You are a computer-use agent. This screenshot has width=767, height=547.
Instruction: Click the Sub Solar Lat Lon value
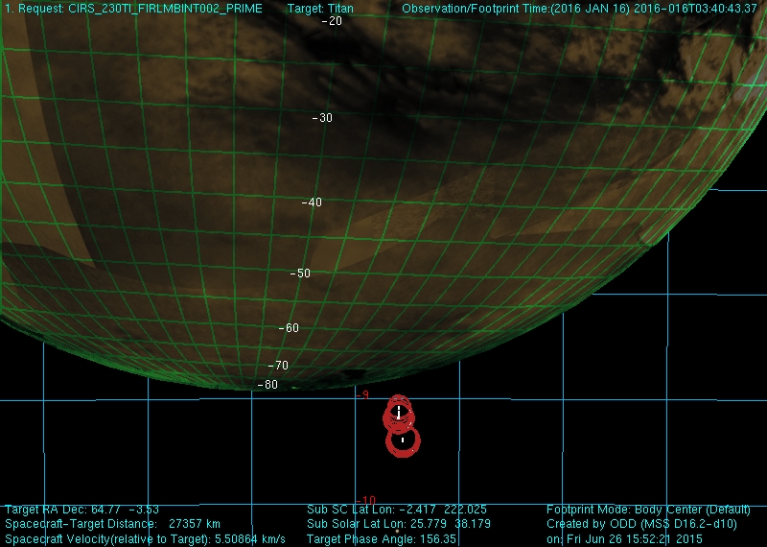click(x=451, y=524)
